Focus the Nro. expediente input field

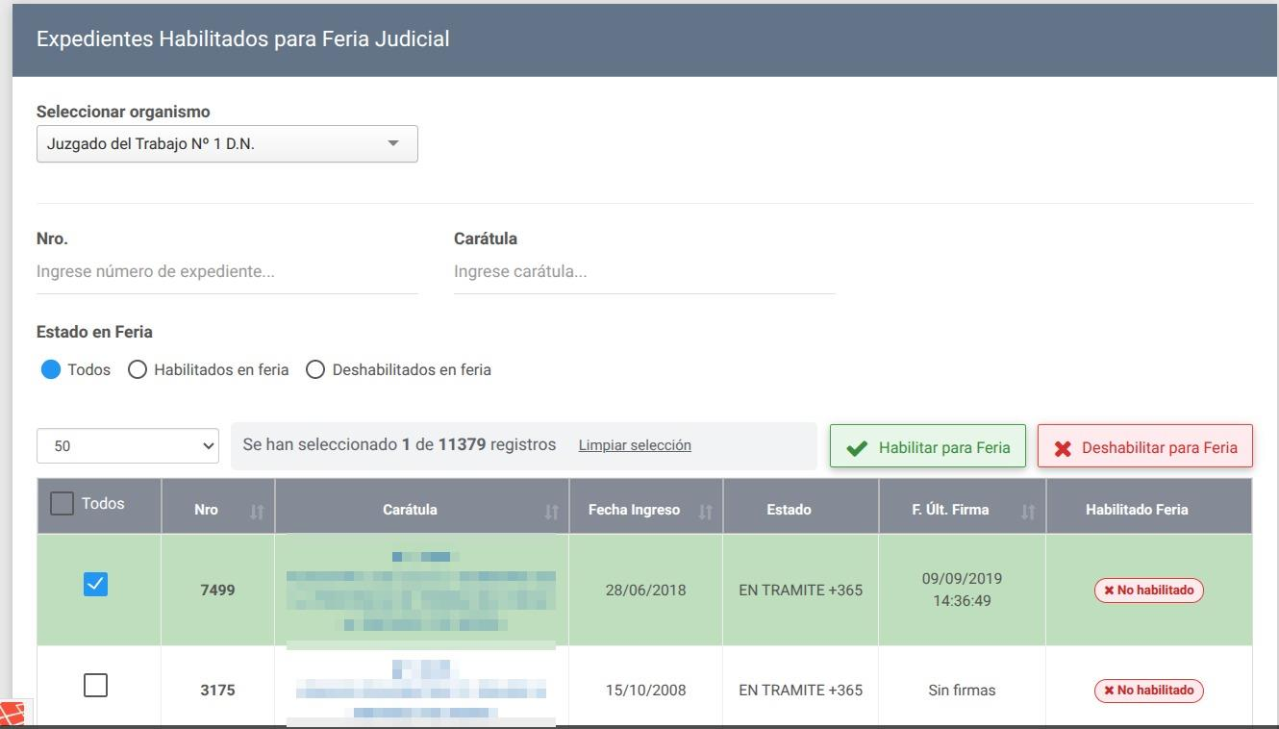227,272
